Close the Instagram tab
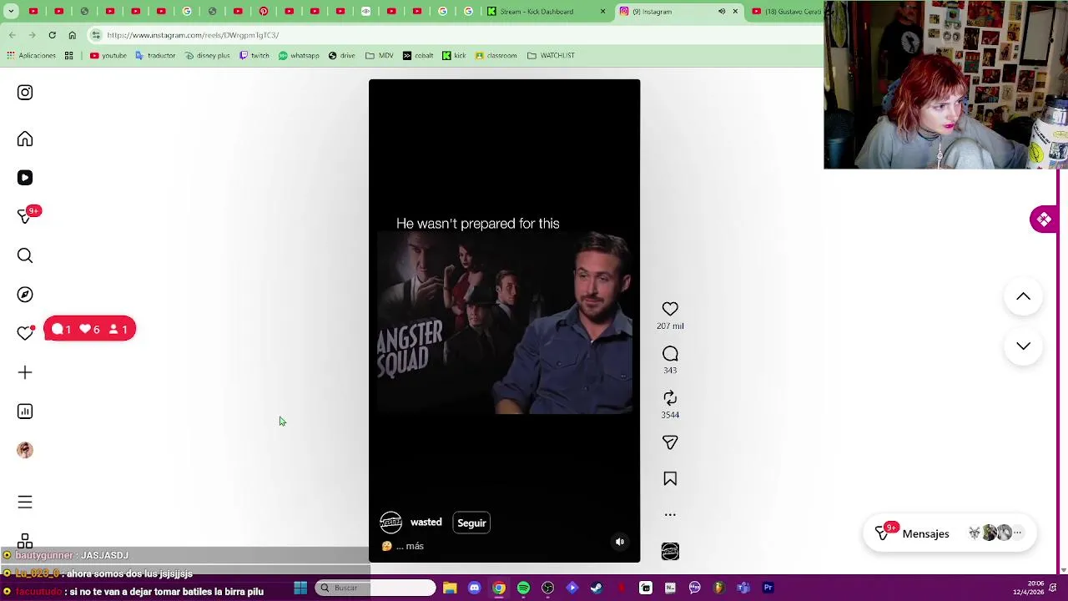This screenshot has width=1068, height=601. [x=735, y=12]
